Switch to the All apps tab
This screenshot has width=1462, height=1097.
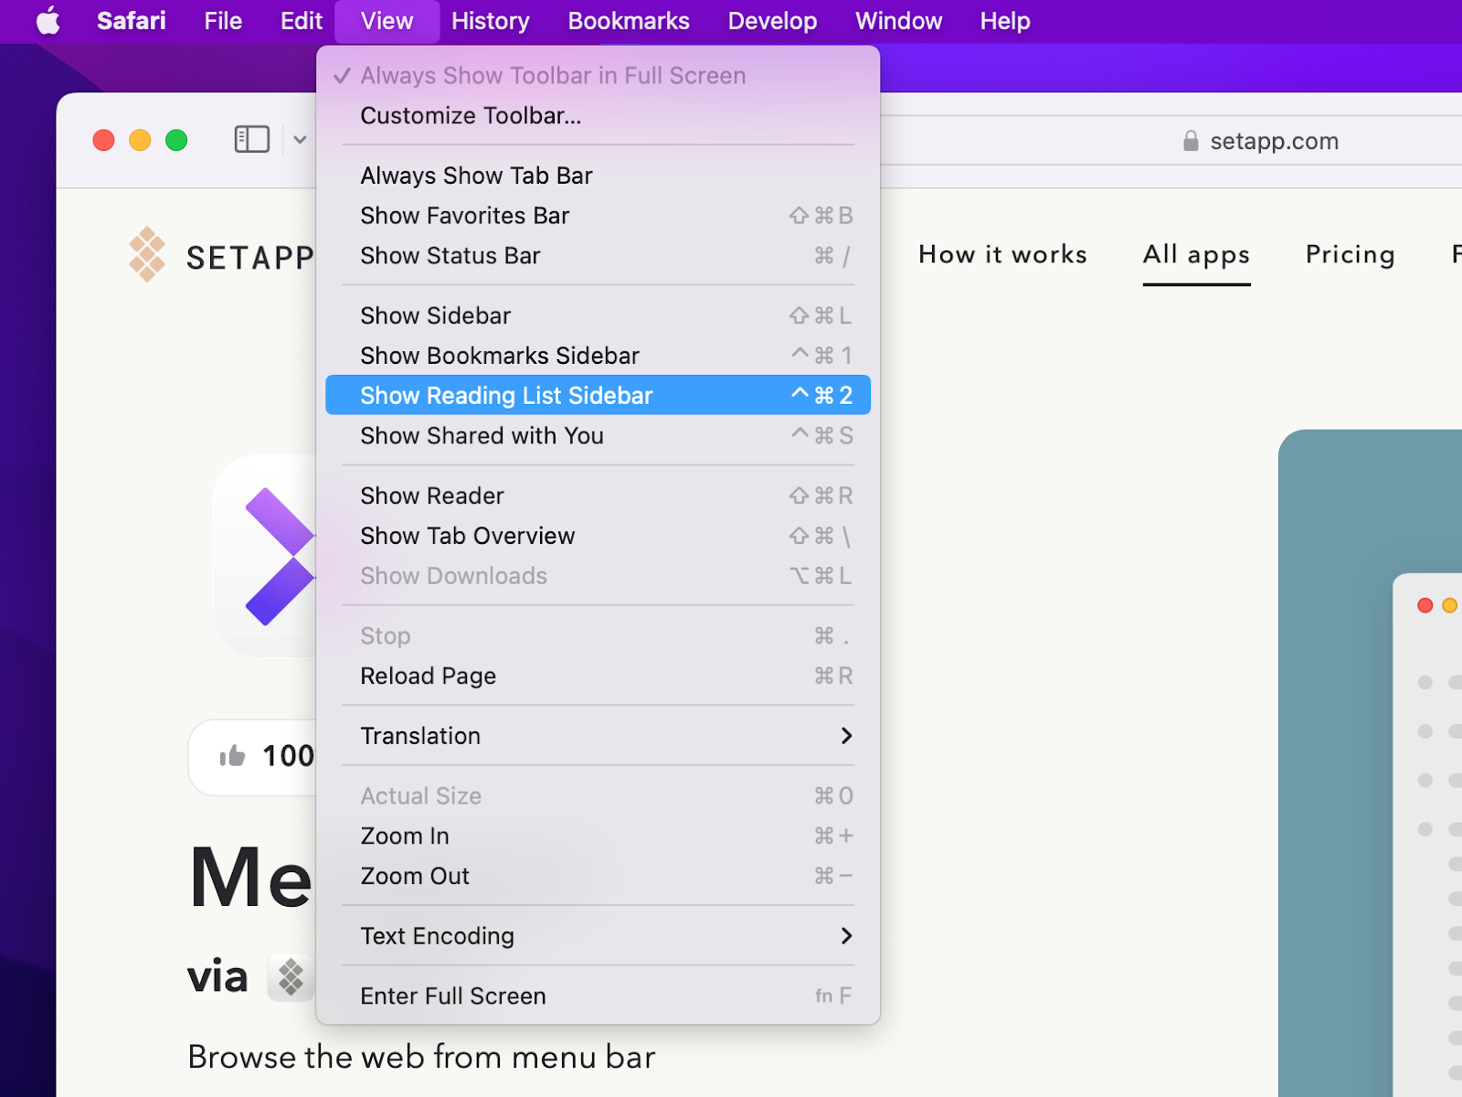(x=1196, y=254)
